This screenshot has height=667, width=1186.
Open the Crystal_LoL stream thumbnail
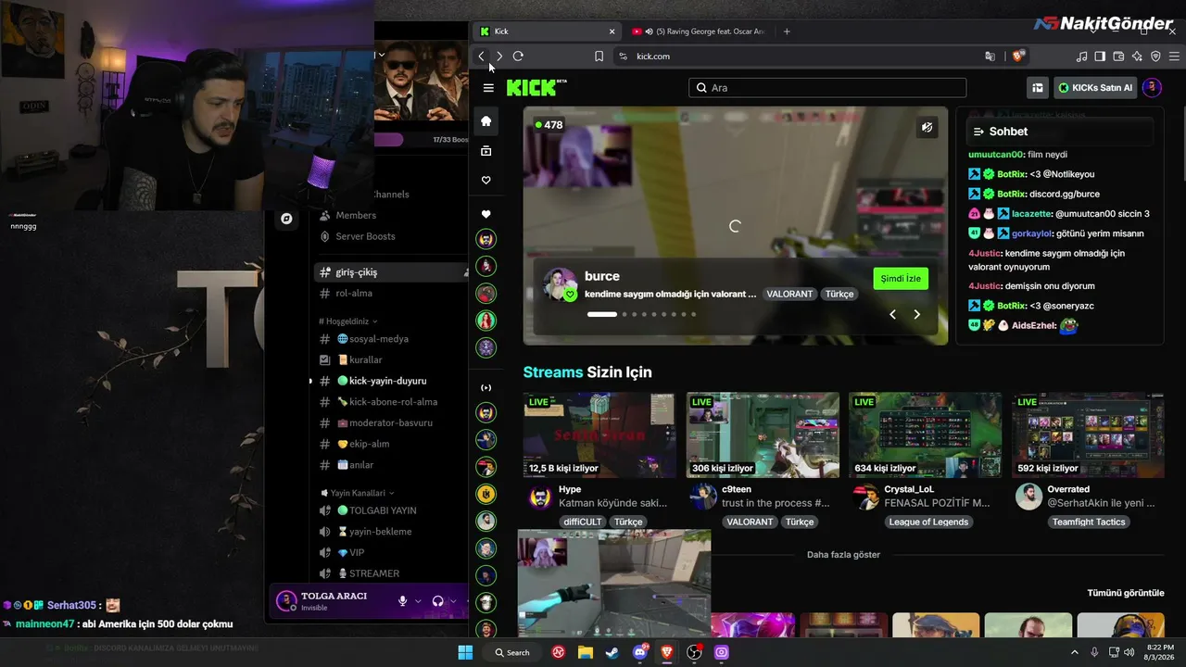point(925,435)
